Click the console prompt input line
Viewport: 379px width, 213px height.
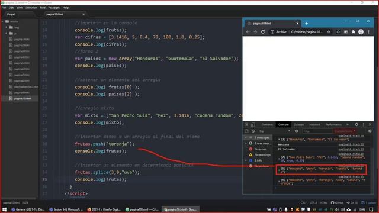323,188
